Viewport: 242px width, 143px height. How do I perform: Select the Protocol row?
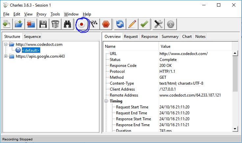pyautogui.click(x=168, y=71)
